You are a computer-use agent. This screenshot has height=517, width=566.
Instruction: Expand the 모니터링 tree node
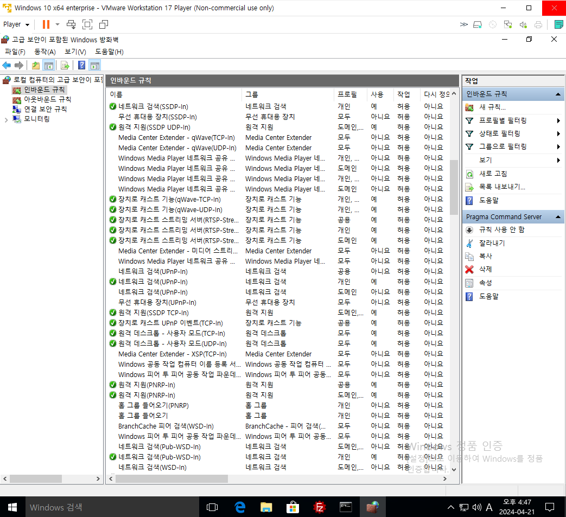pos(6,120)
